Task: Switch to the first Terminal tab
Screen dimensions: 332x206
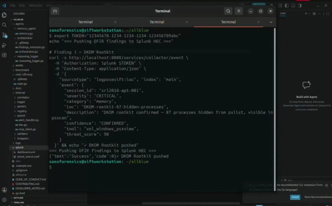Action: (x=85, y=22)
